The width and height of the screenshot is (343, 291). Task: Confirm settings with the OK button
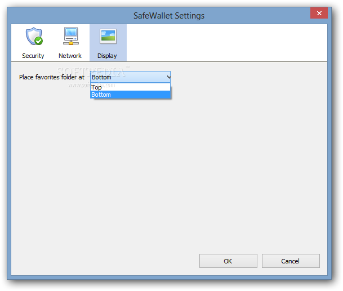pos(228,261)
